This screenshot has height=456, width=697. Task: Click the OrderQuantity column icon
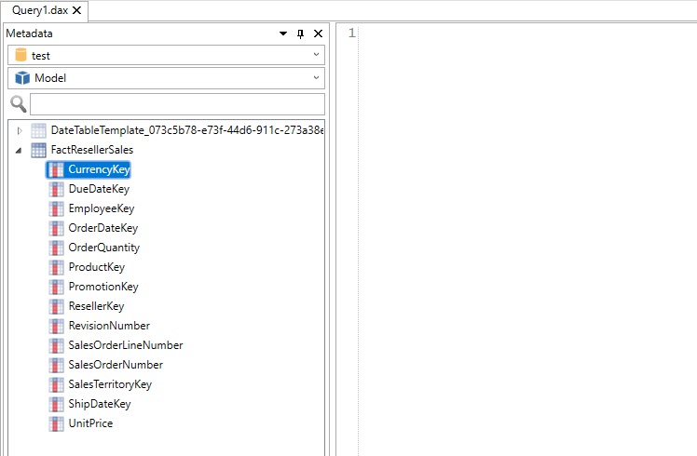coord(56,248)
